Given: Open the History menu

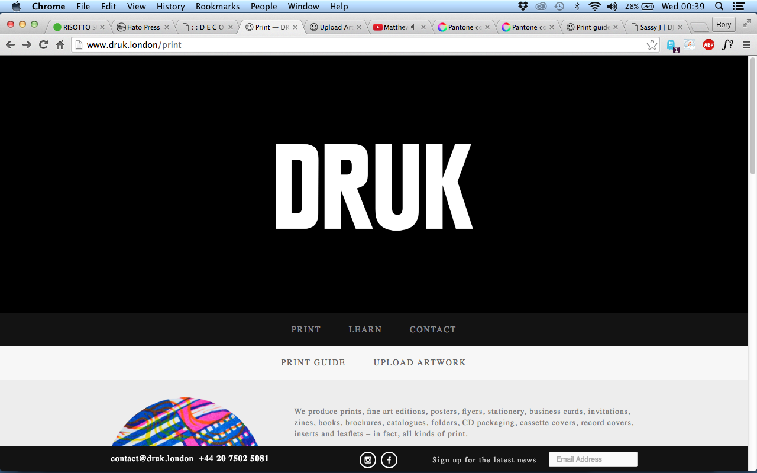Looking at the screenshot, I should (171, 7).
